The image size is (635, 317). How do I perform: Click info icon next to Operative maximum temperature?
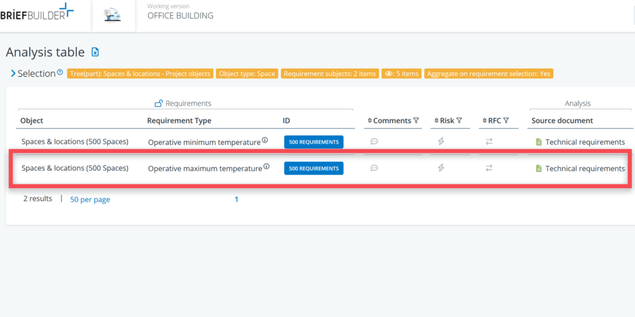pyautogui.click(x=266, y=167)
